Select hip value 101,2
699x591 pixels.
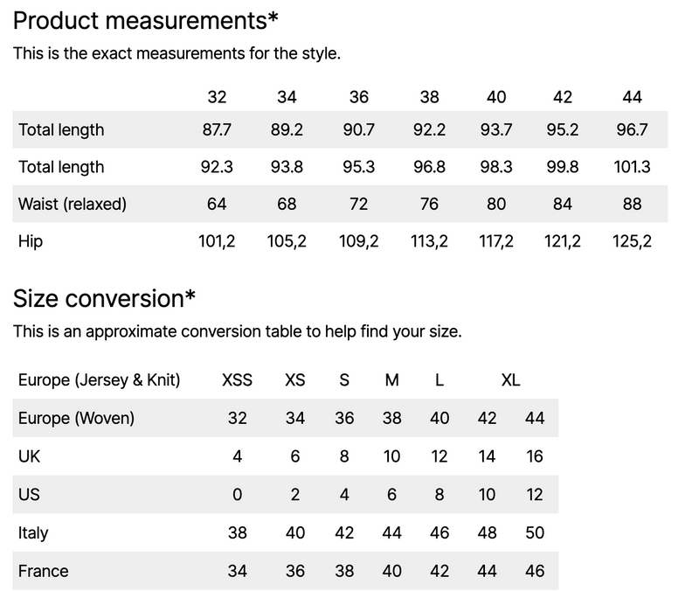[x=217, y=241]
